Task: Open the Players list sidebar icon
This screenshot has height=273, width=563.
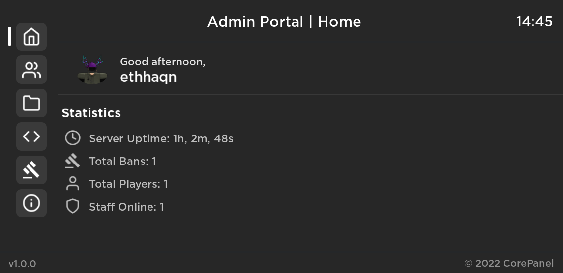Action: pos(31,70)
